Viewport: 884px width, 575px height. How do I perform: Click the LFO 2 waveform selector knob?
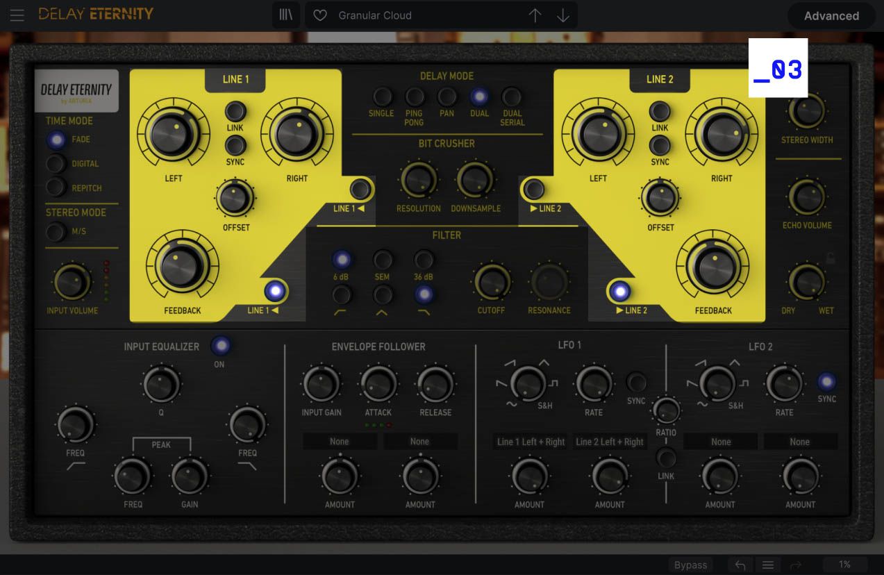point(718,383)
